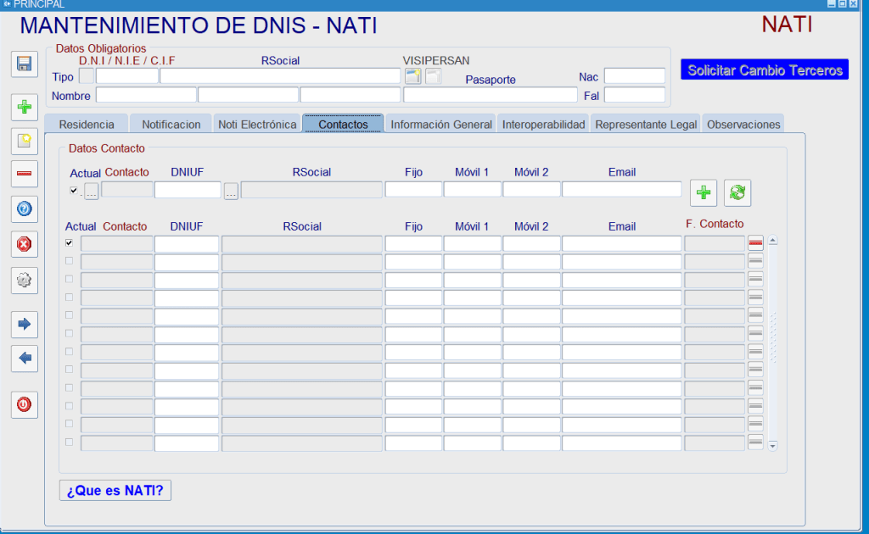Click the save floppy disk icon
Screen dimensions: 869x534
[24, 64]
